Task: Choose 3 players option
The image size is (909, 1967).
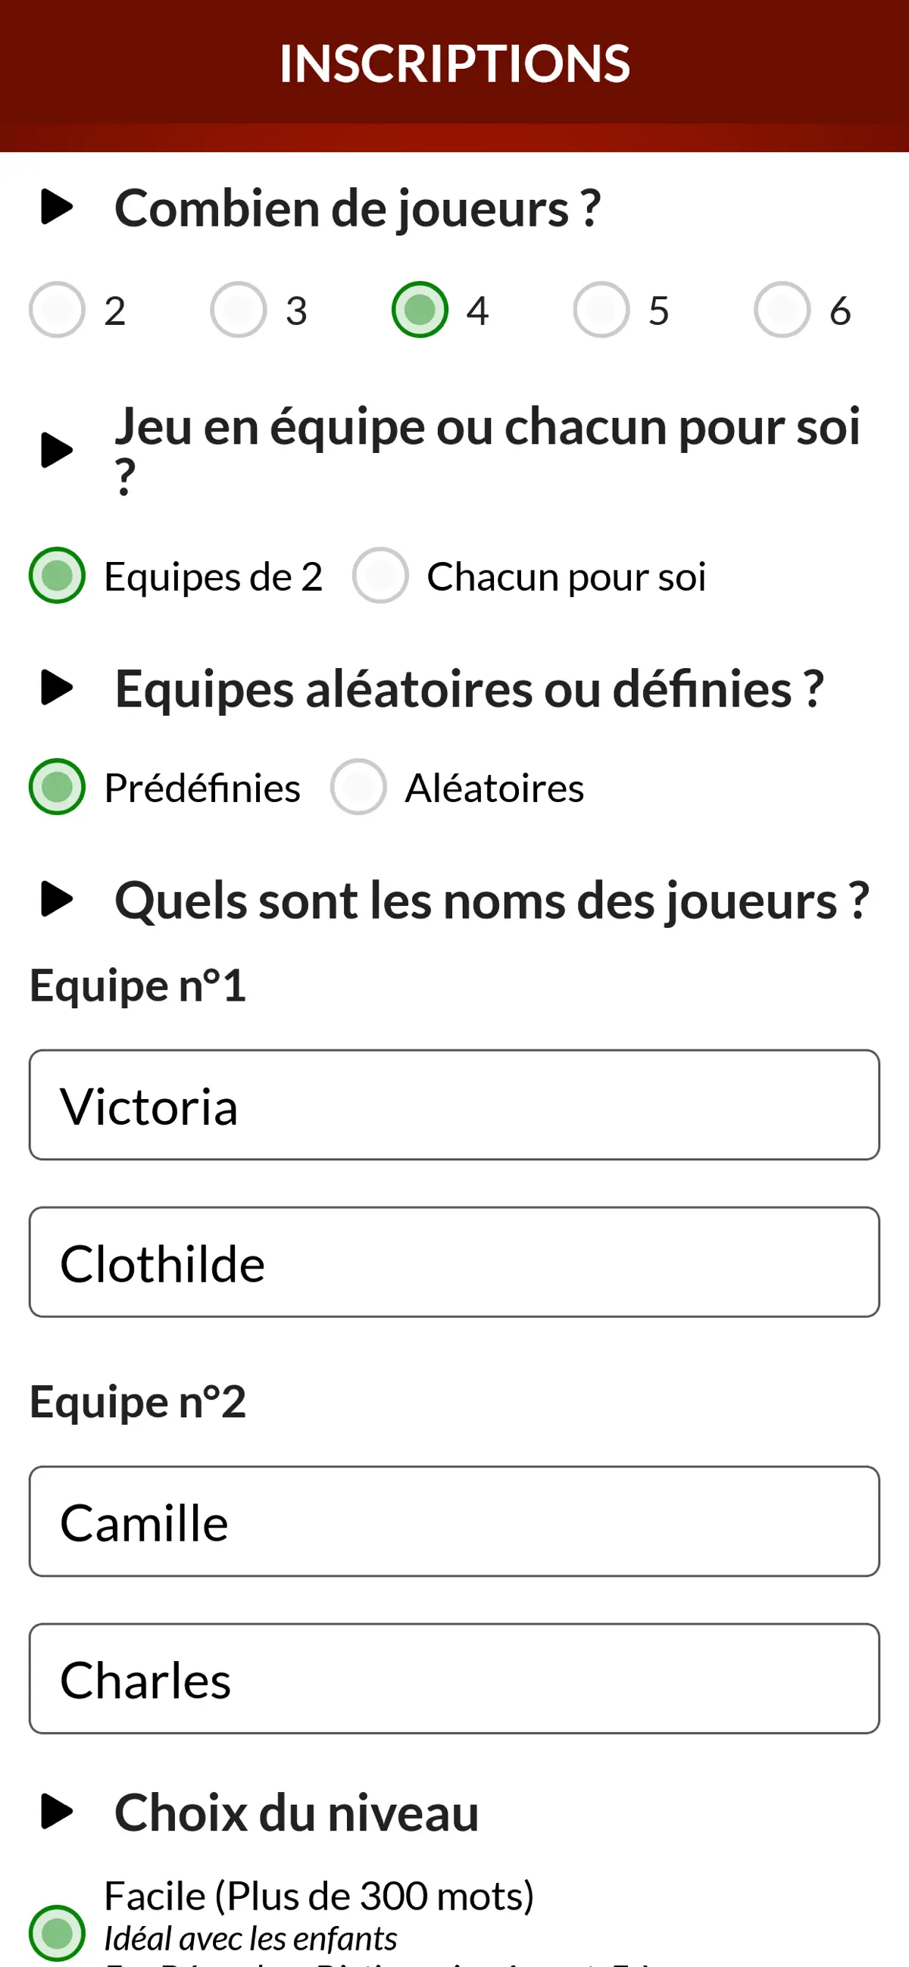Action: (239, 309)
